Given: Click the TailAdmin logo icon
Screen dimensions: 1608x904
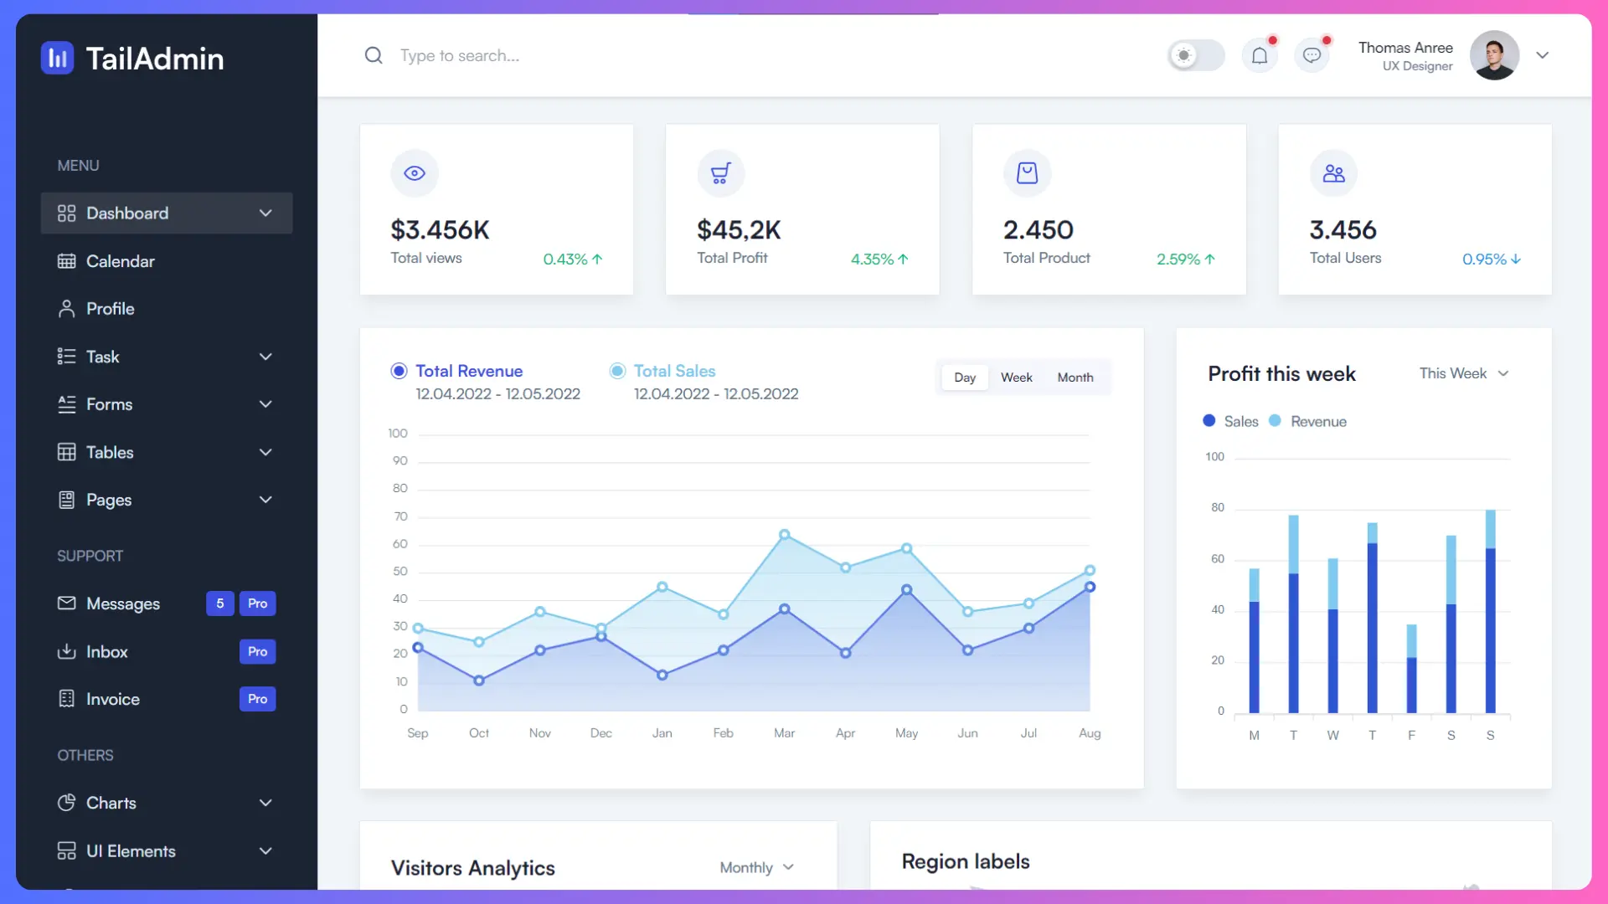Looking at the screenshot, I should click(x=57, y=58).
